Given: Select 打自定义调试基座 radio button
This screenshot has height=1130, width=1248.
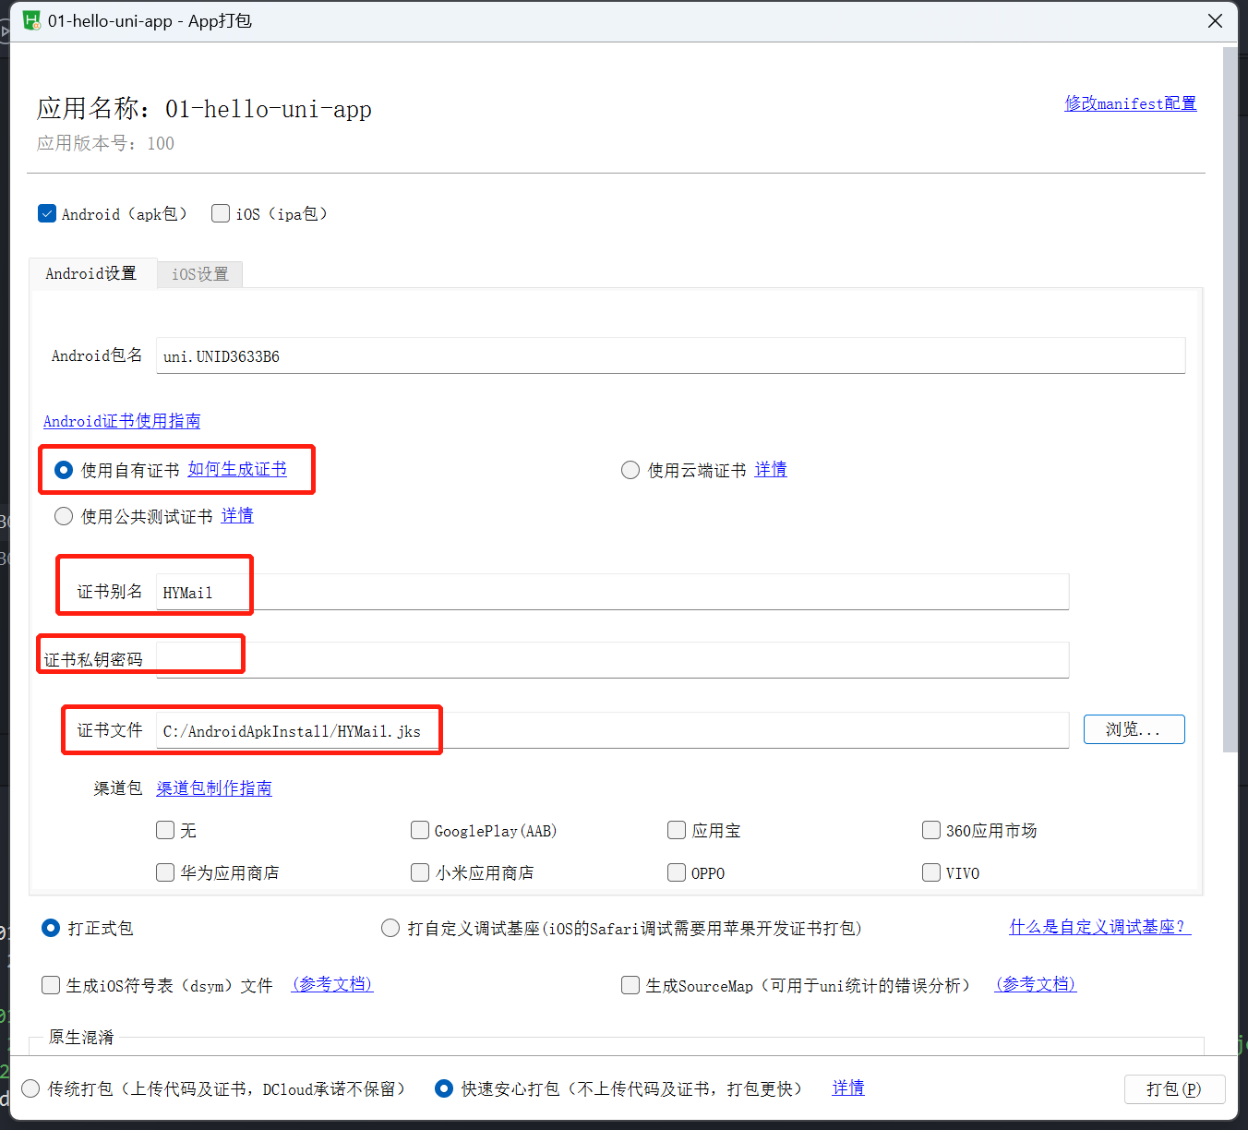Looking at the screenshot, I should pyautogui.click(x=390, y=928).
